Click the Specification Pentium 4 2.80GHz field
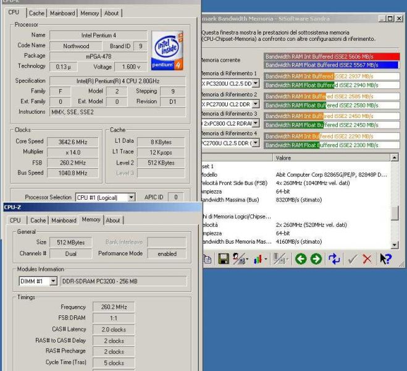 coord(117,81)
